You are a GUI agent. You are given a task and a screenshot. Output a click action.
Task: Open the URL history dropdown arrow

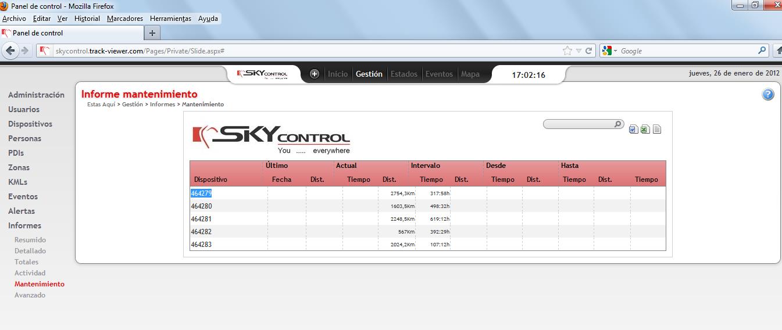coord(579,51)
